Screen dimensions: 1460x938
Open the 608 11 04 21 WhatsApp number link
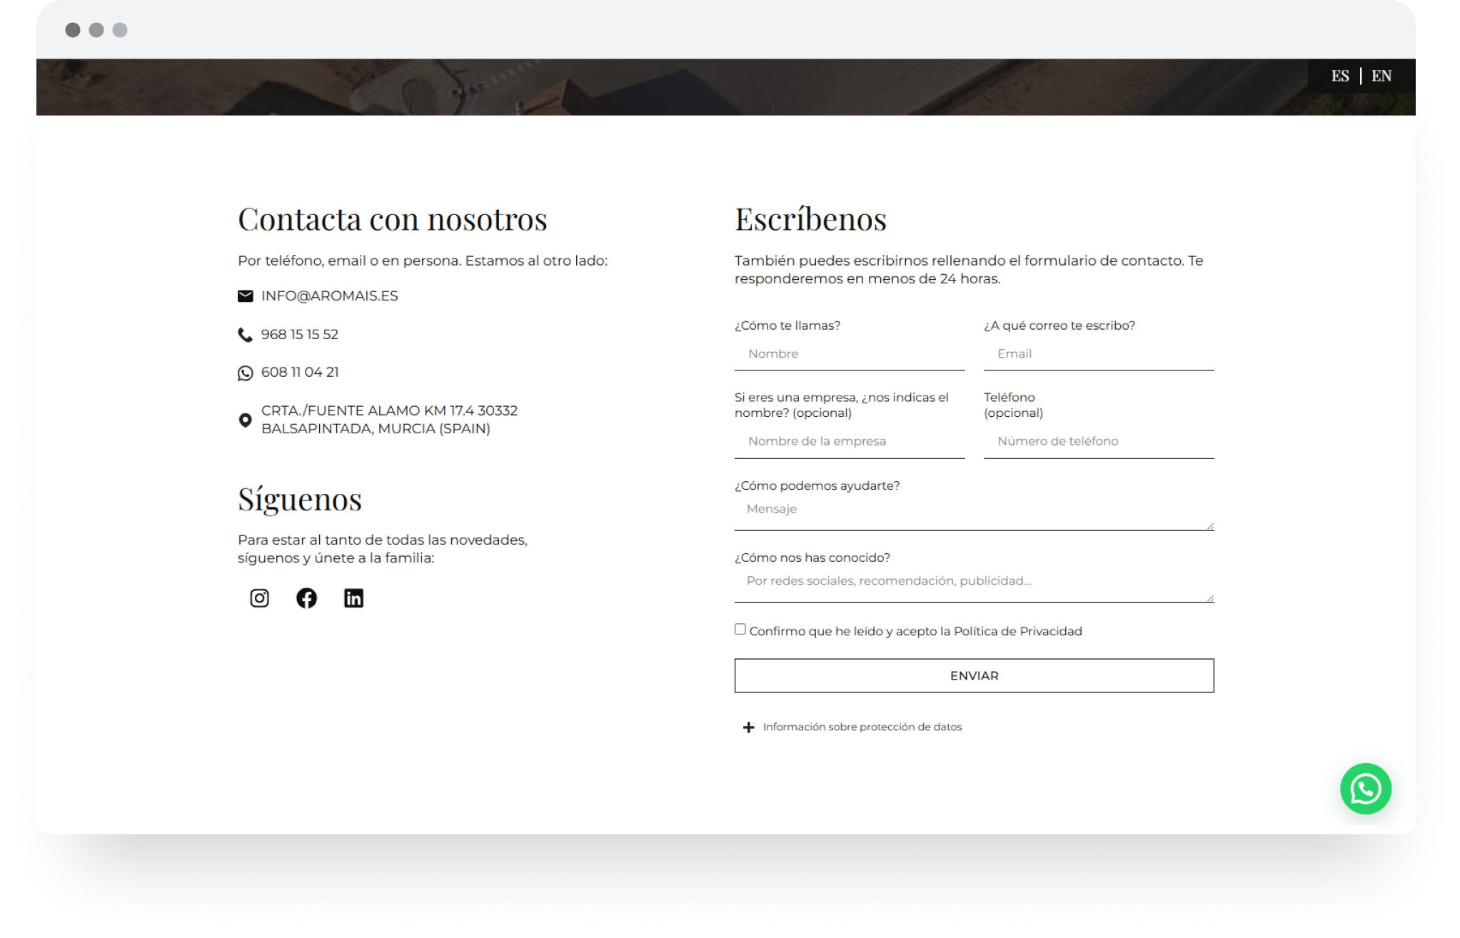point(300,372)
